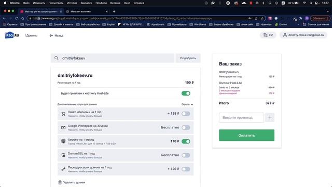The height and width of the screenshot is (187, 332).
Task: Open the English bookmarks folder
Action: click(x=109, y=24)
